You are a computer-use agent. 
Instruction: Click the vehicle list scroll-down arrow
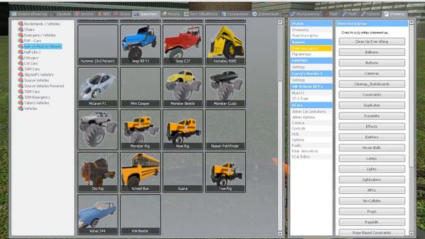pyautogui.click(x=280, y=233)
